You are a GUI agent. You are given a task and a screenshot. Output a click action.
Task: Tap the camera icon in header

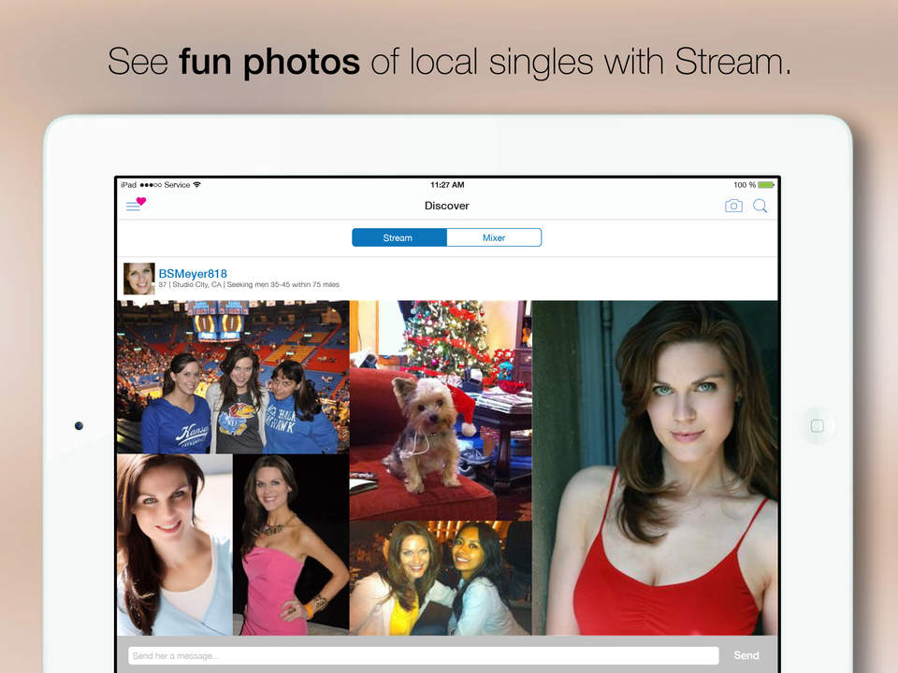click(x=733, y=206)
